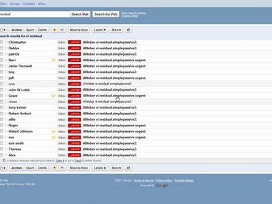Viewport: 272px width, 204px height.
Task: Click the trash icon beside the deleted message notice
Action: (x=3, y=160)
